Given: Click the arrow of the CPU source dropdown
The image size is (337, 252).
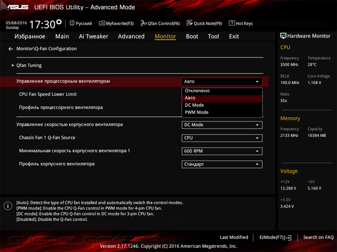Looking at the screenshot, I should pyautogui.click(x=257, y=138).
